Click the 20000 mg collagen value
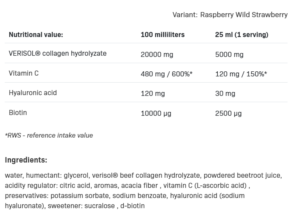The width and height of the screenshot is (293, 221). click(157, 55)
